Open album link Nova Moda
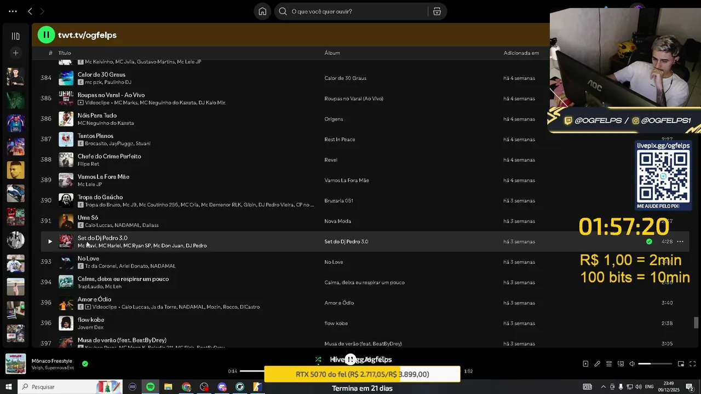Screen dimensions: 701x394 337,221
